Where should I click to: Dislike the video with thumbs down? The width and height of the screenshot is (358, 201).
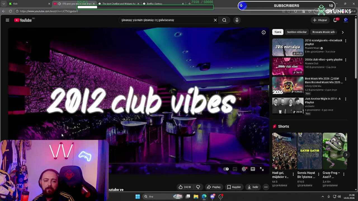(x=198, y=187)
